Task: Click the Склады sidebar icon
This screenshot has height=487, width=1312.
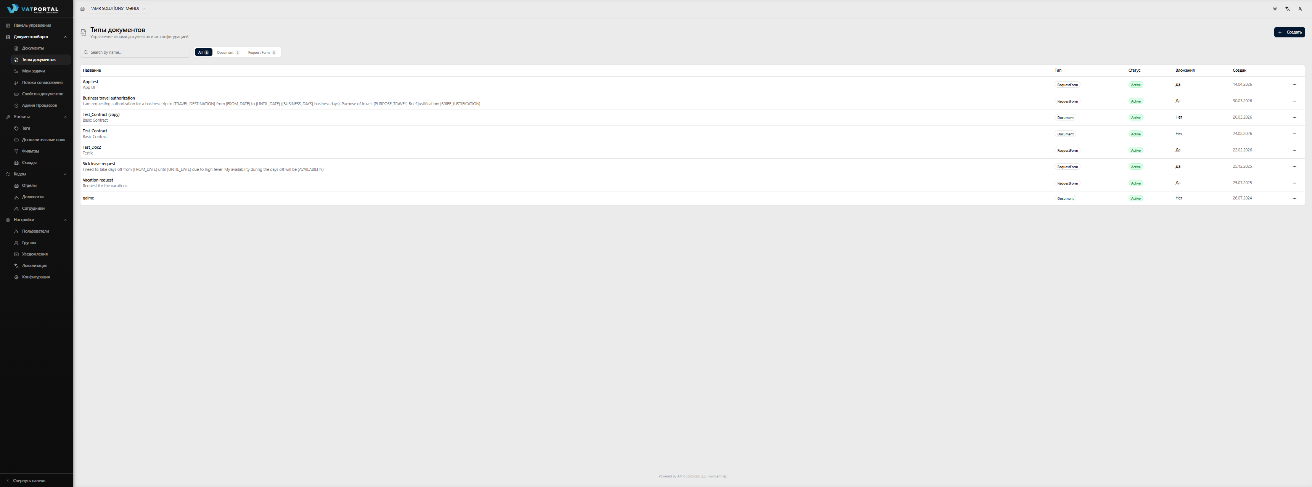Action: 16,162
